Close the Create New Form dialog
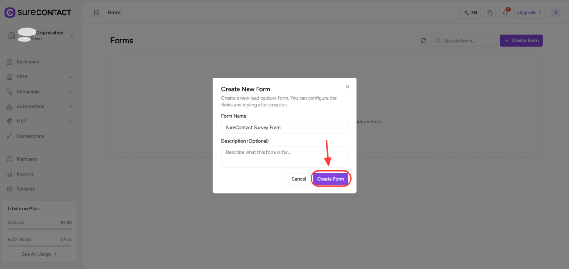Viewport: 569px width, 269px height. (x=347, y=87)
